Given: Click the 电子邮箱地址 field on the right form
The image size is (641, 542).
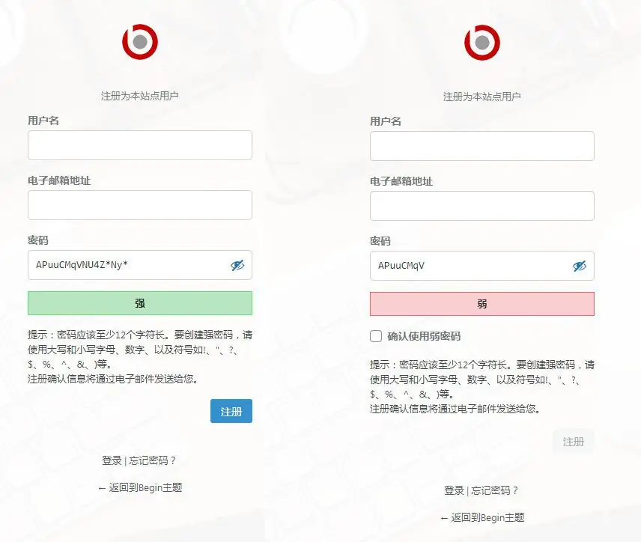Looking at the screenshot, I should 481,206.
